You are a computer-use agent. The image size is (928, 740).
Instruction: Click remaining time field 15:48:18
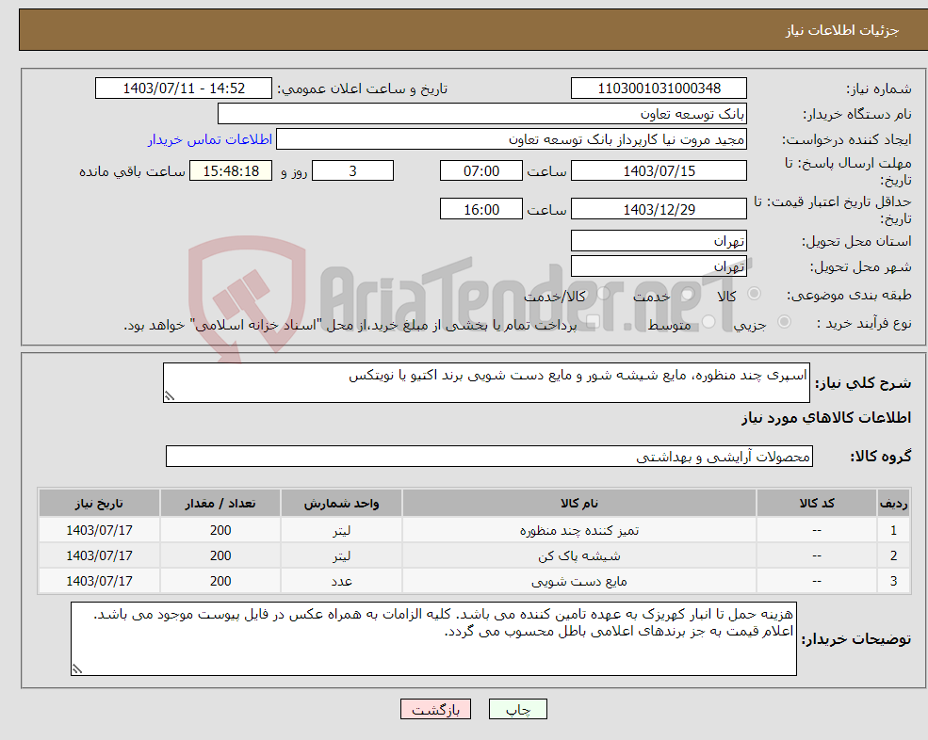click(231, 171)
